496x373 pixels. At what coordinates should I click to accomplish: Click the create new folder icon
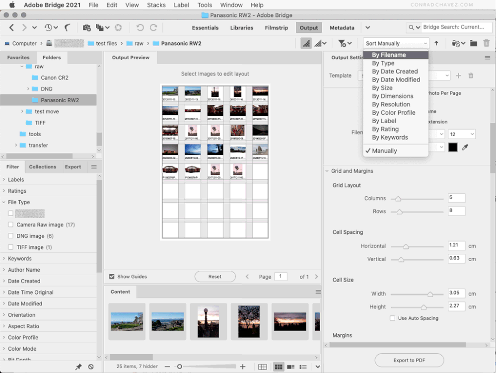474,44
